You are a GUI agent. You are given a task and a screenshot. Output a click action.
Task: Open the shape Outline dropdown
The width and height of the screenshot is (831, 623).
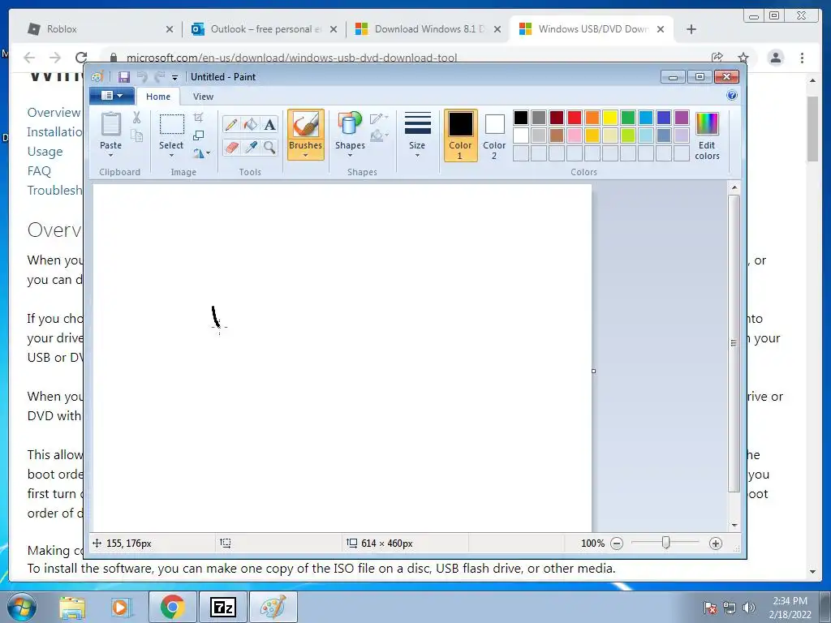point(379,118)
